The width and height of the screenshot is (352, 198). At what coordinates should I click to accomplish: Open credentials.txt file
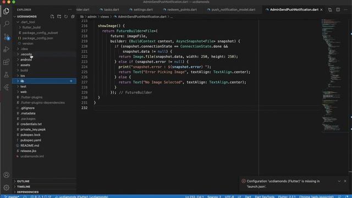[x=31, y=124]
